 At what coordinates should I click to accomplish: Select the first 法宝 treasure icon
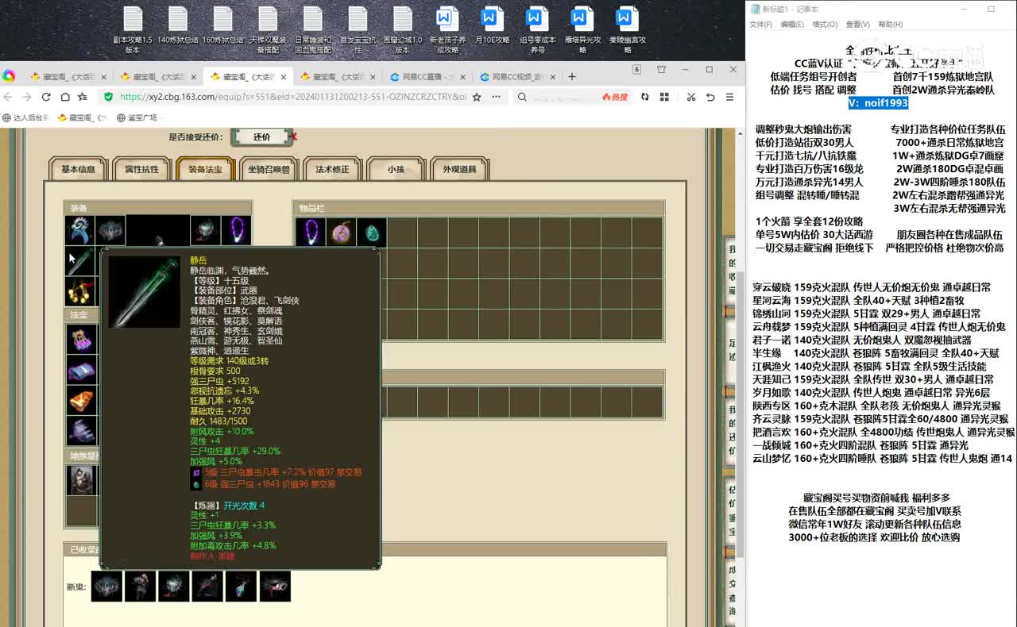pyautogui.click(x=81, y=339)
